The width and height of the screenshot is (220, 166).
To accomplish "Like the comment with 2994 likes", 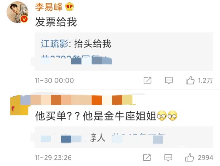I will coord(190,158).
